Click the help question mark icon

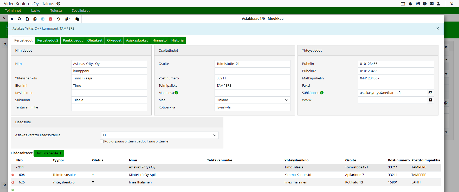coord(425,4)
